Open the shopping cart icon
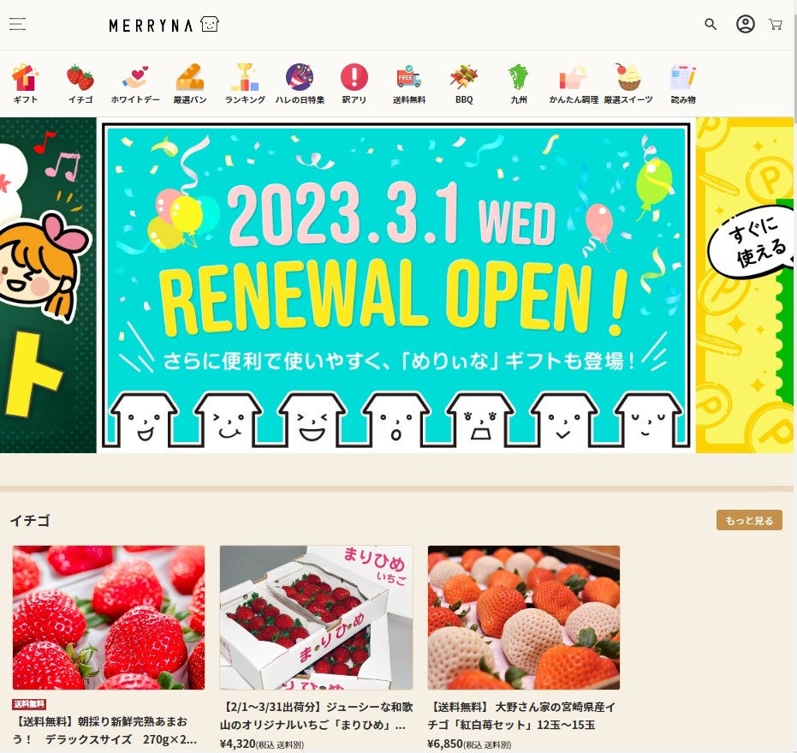 tap(775, 25)
